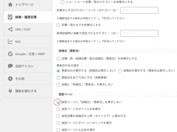Click the 固定ページ section heading

(x=66, y=94)
